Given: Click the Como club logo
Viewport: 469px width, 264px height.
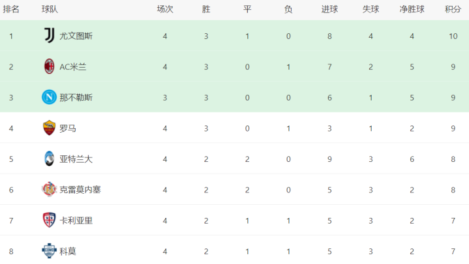Looking at the screenshot, I should (x=49, y=250).
